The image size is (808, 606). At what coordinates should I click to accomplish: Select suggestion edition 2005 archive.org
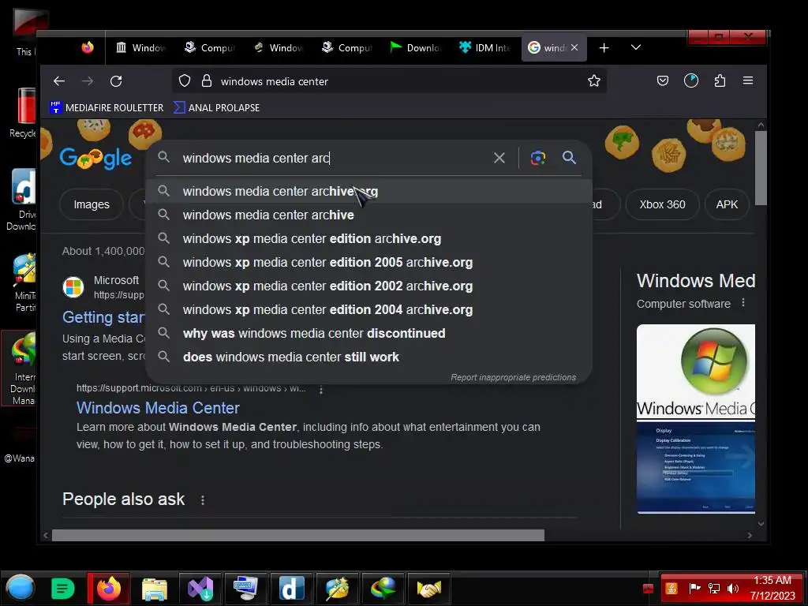click(369, 262)
